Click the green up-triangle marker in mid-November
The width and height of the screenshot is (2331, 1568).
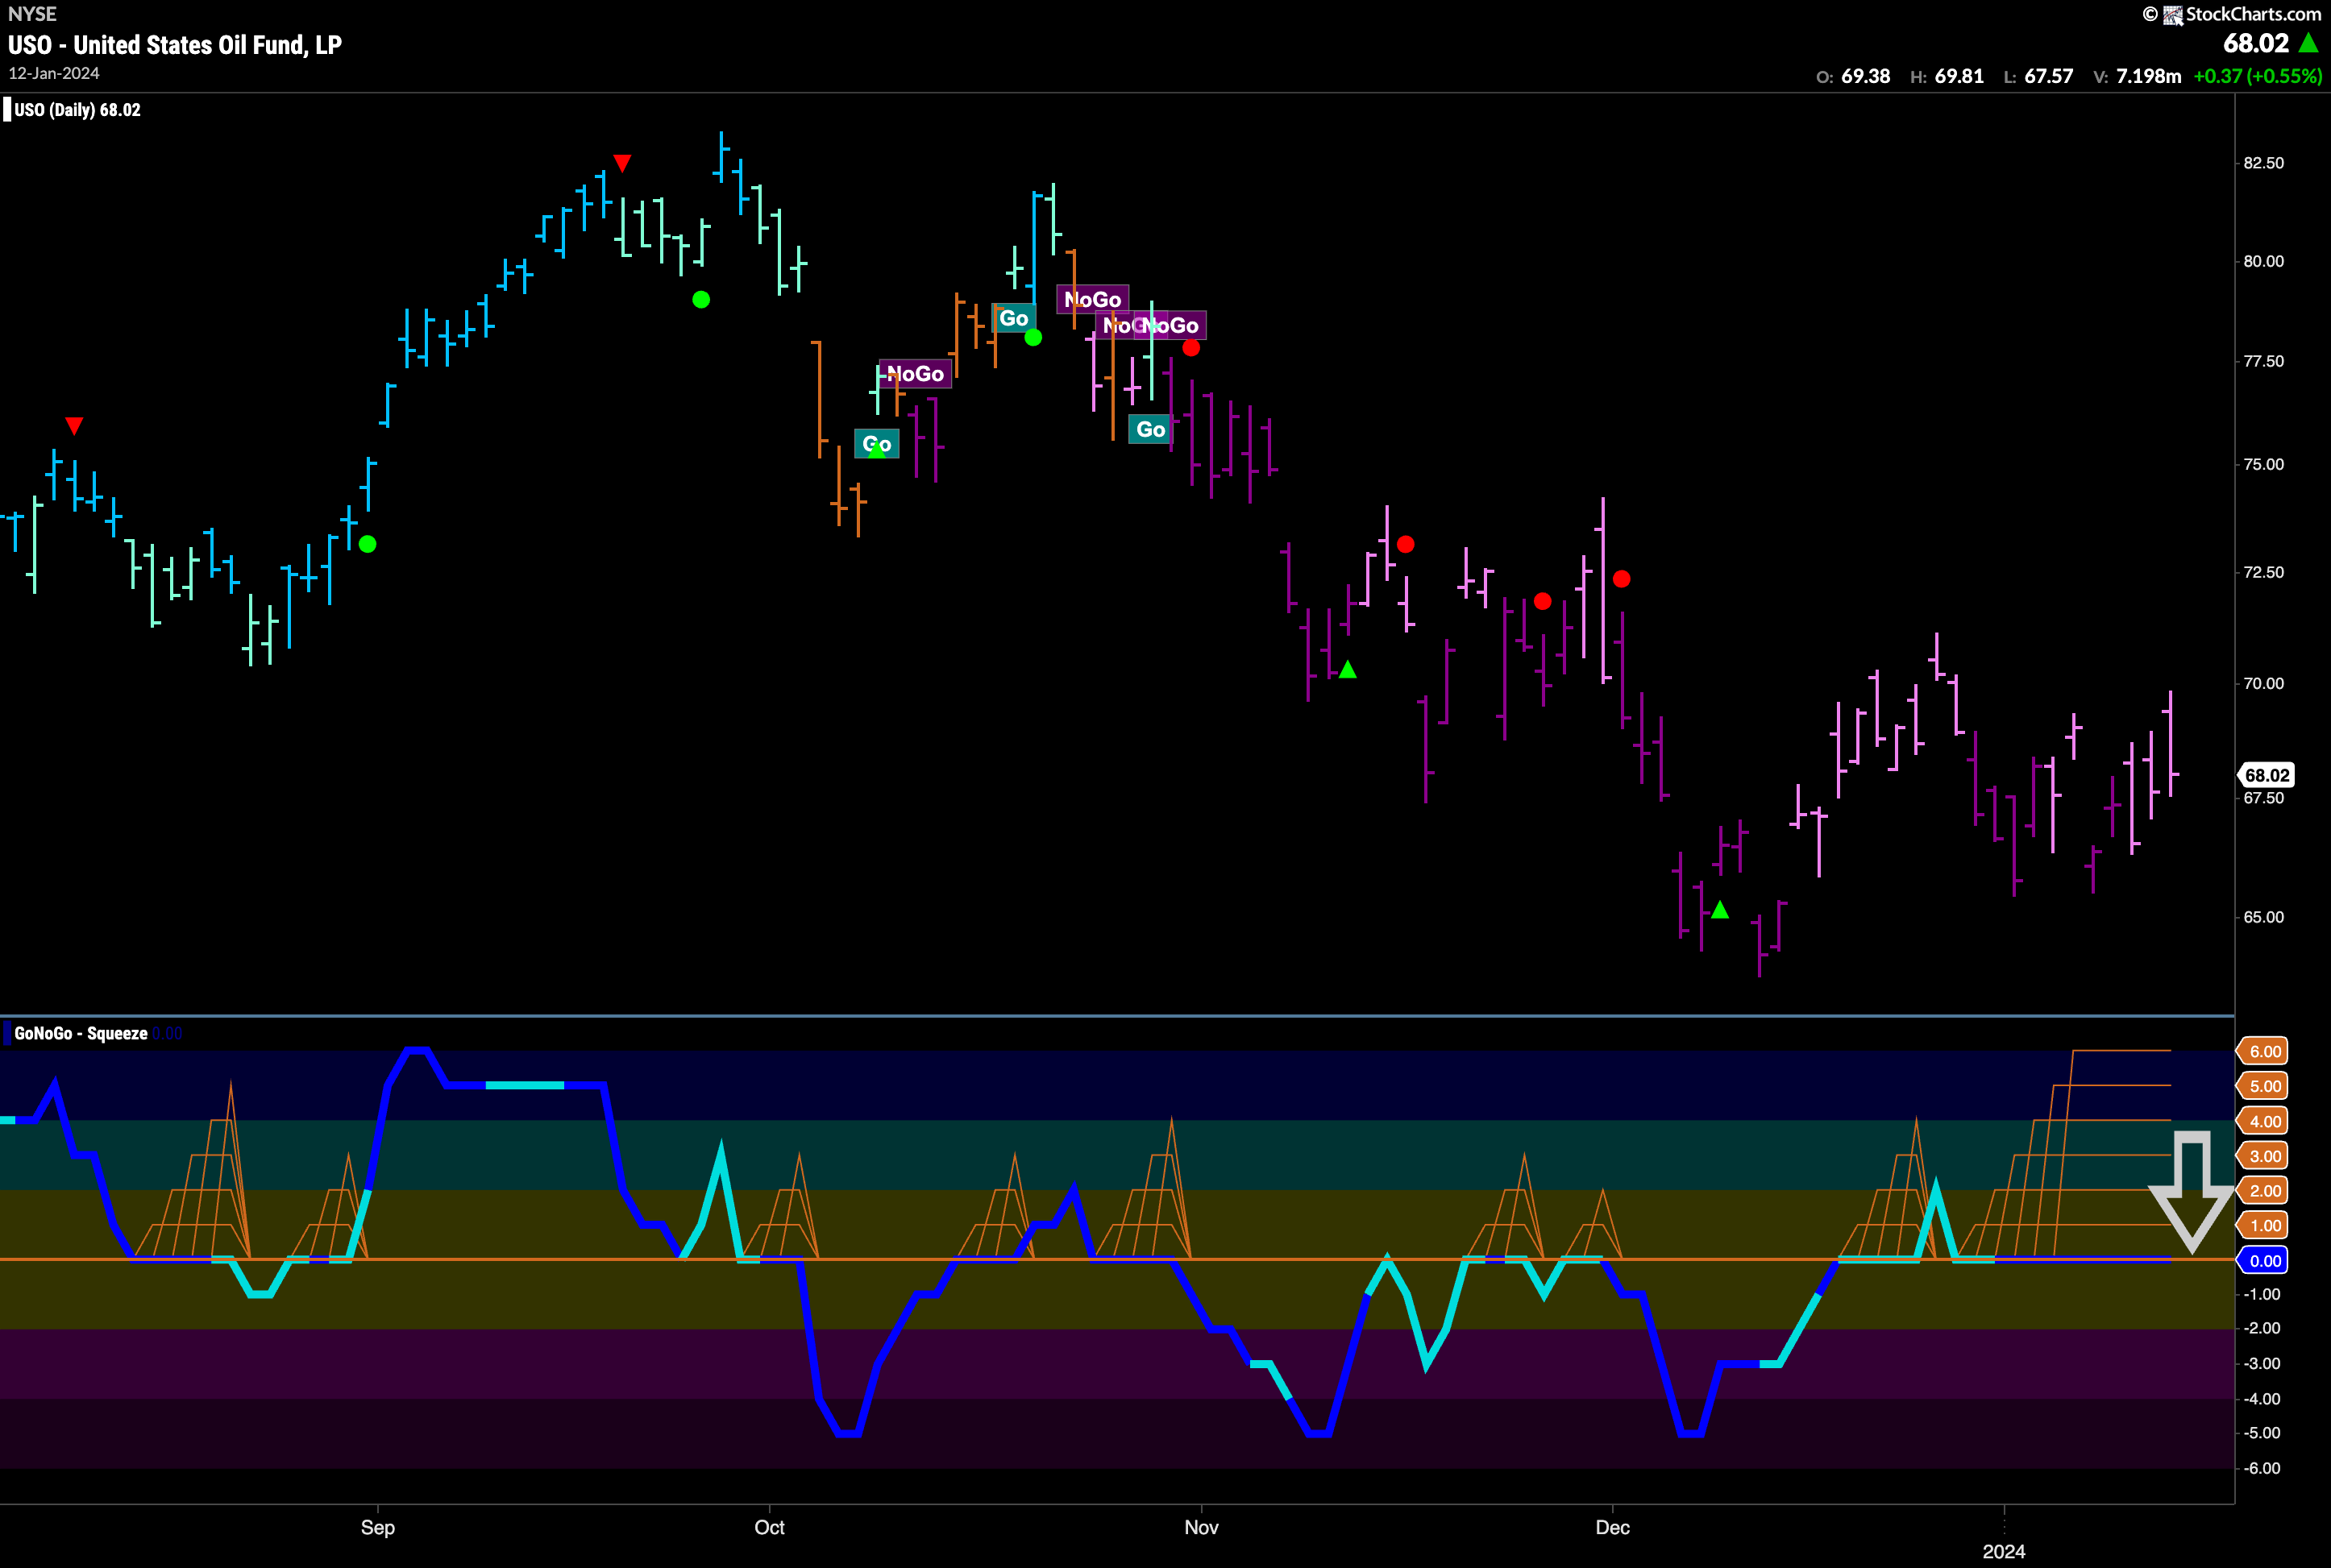1348,669
